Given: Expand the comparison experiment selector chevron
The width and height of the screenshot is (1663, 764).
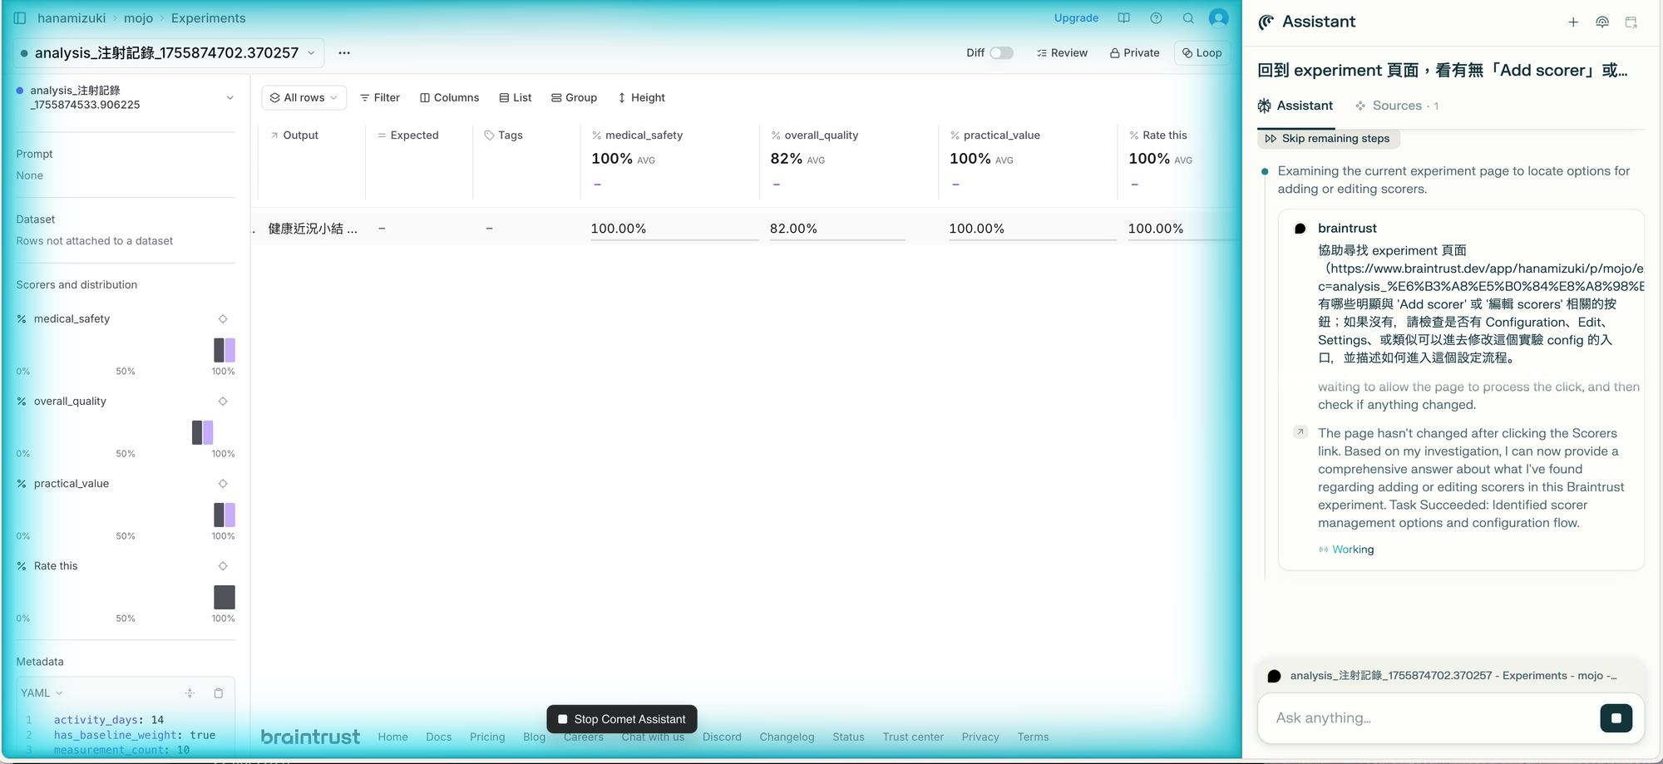Looking at the screenshot, I should (230, 98).
